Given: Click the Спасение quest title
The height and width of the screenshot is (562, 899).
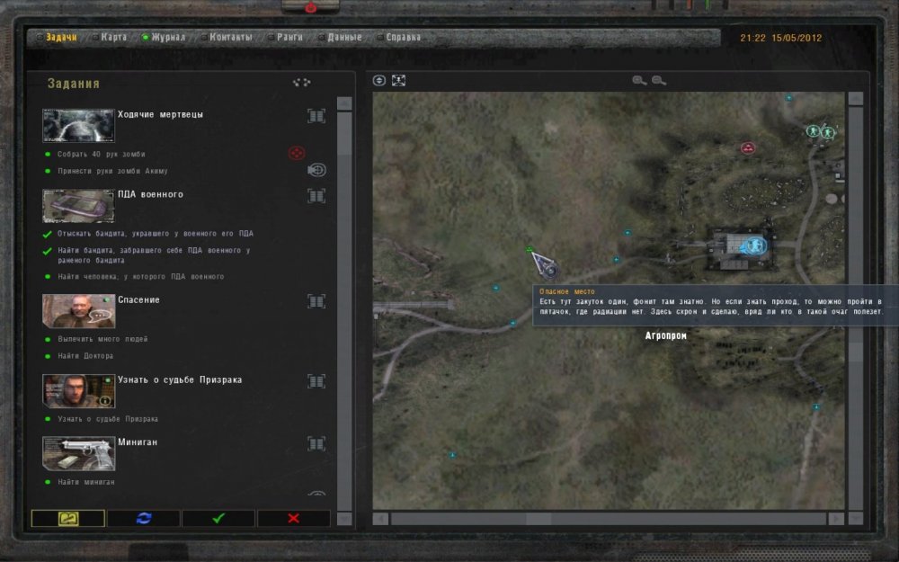Looking at the screenshot, I should 138,300.
